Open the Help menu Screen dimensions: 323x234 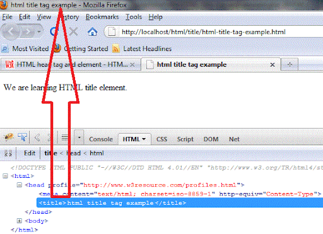(x=155, y=17)
